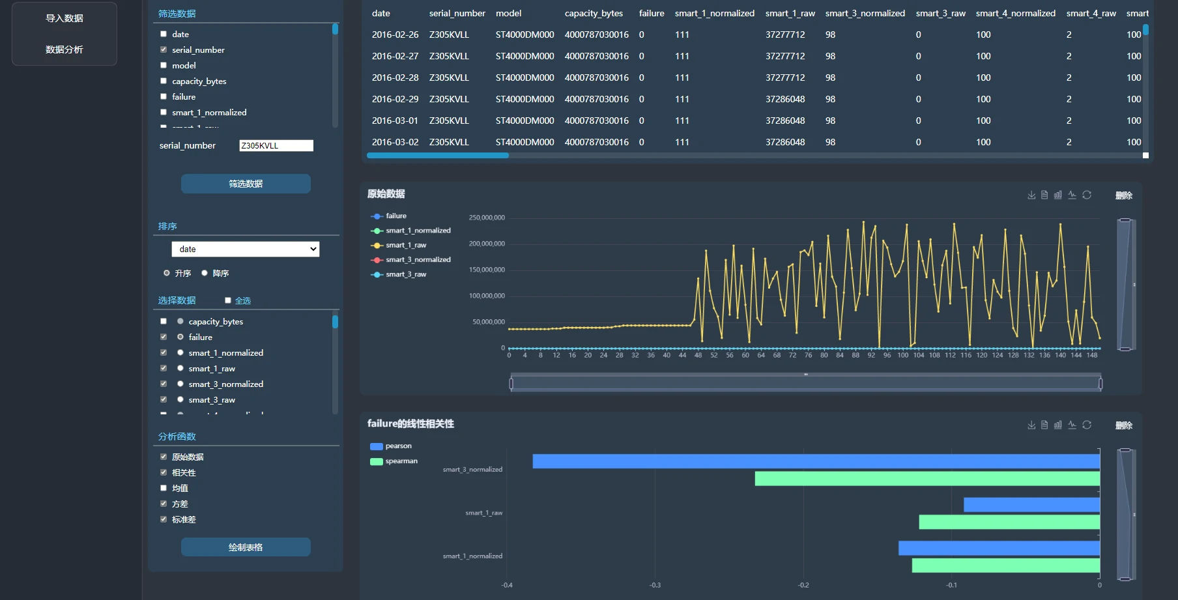
Task: Uncheck smart_3_raw in 选择数据 list
Action: (x=164, y=399)
